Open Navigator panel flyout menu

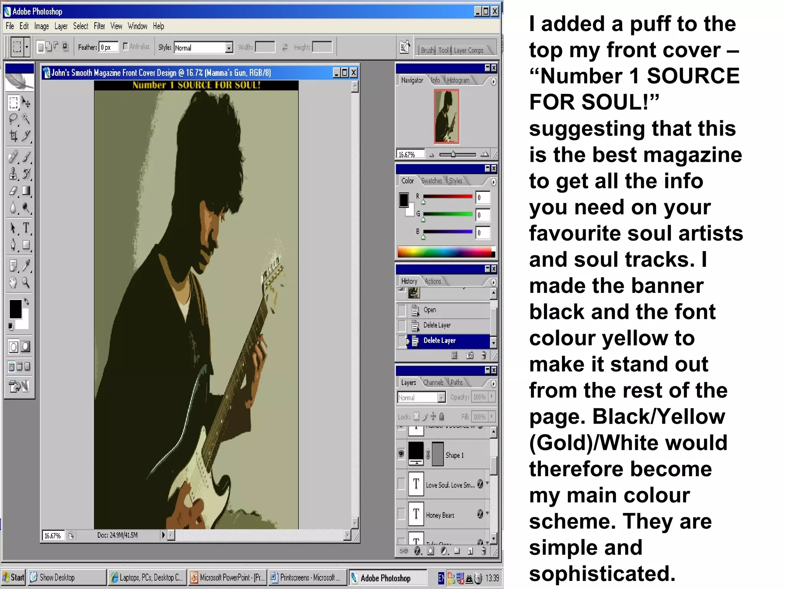pyautogui.click(x=493, y=81)
